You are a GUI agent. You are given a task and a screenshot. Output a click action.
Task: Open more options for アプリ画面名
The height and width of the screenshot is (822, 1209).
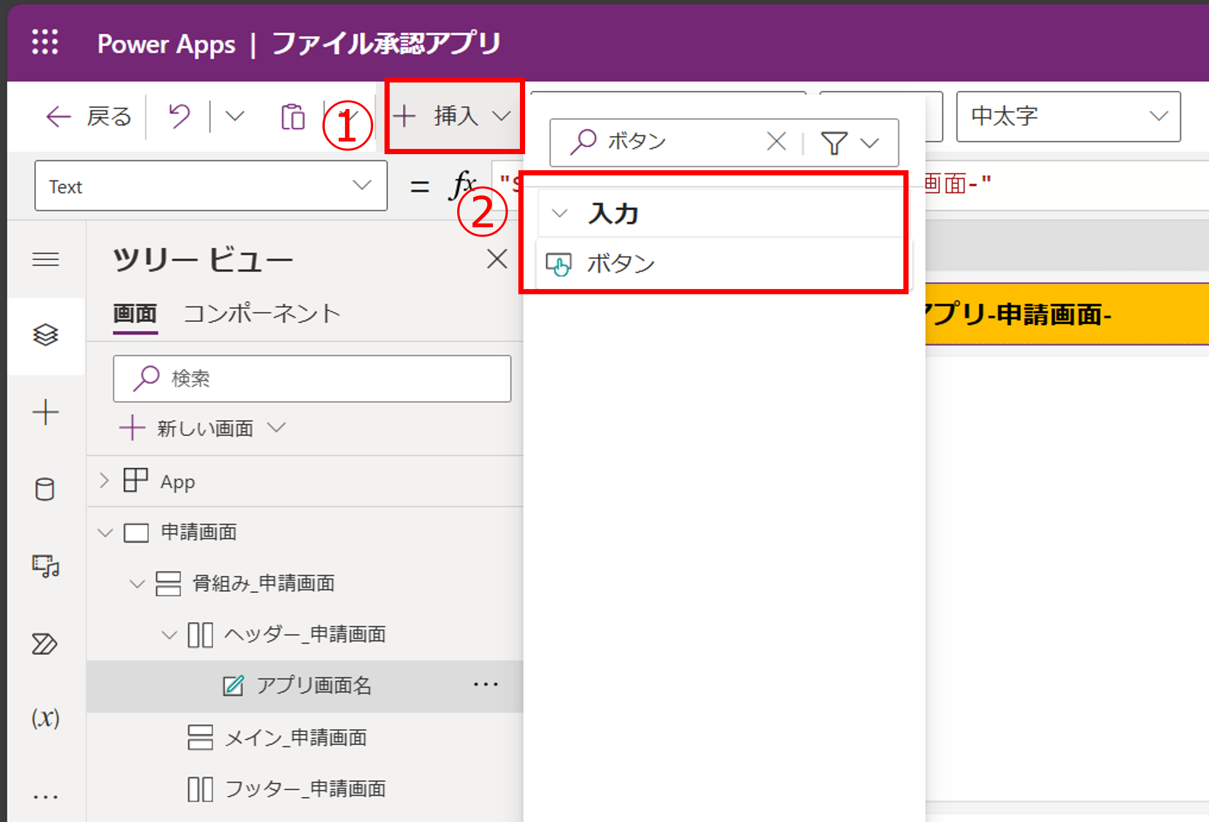click(486, 684)
